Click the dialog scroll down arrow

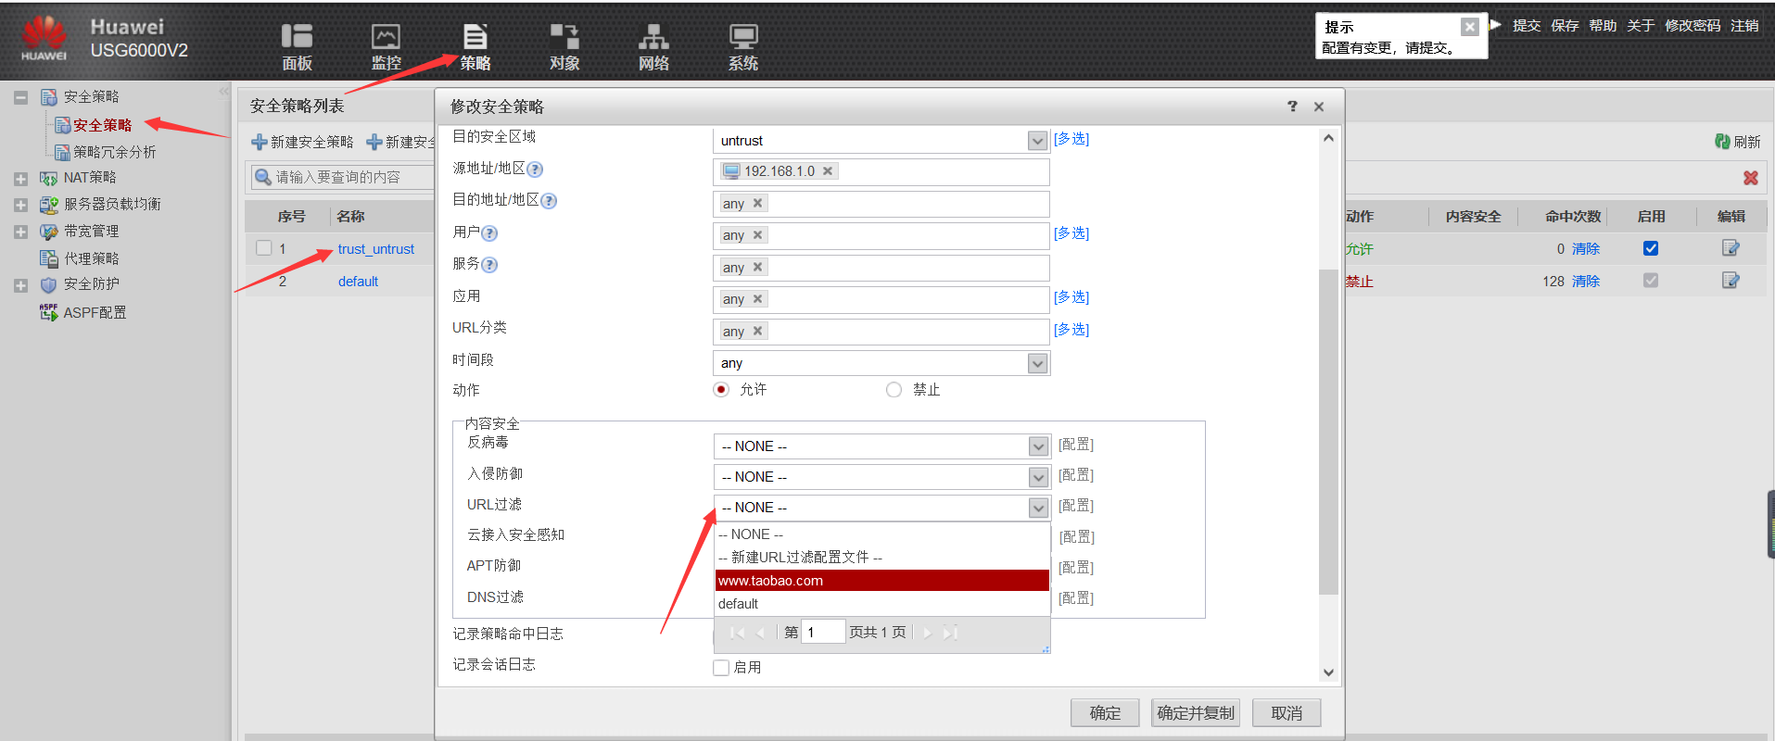tap(1328, 672)
